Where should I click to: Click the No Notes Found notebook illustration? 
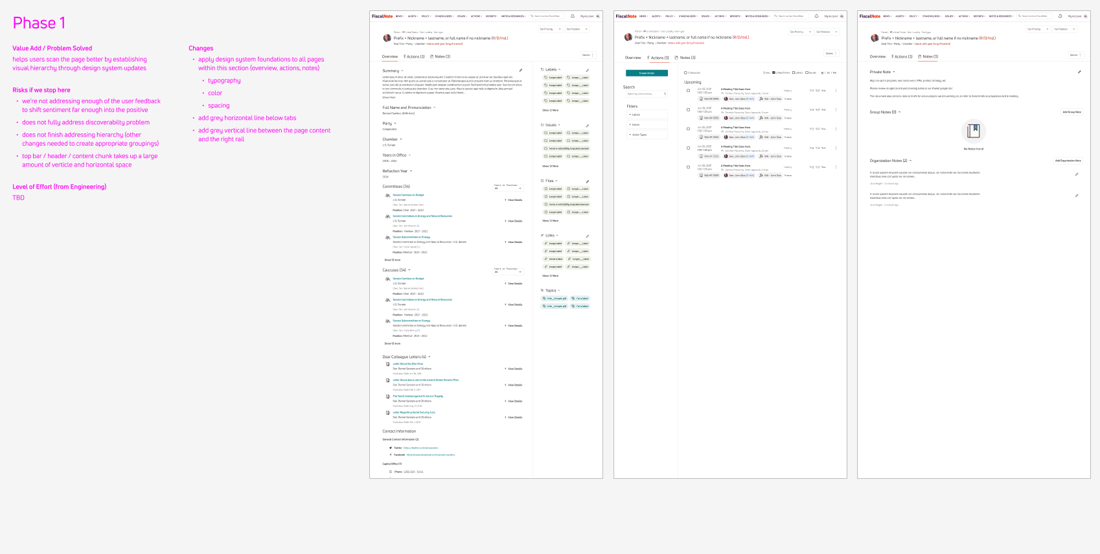coord(973,132)
